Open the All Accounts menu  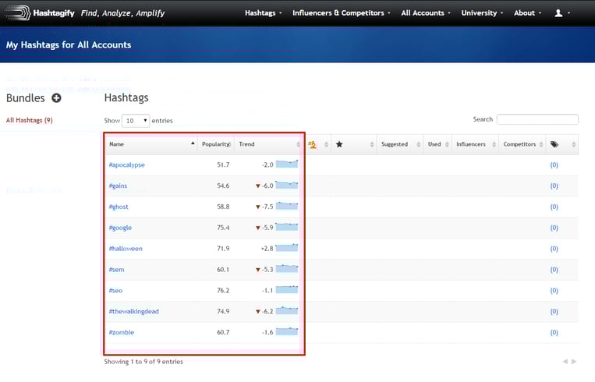click(x=426, y=13)
